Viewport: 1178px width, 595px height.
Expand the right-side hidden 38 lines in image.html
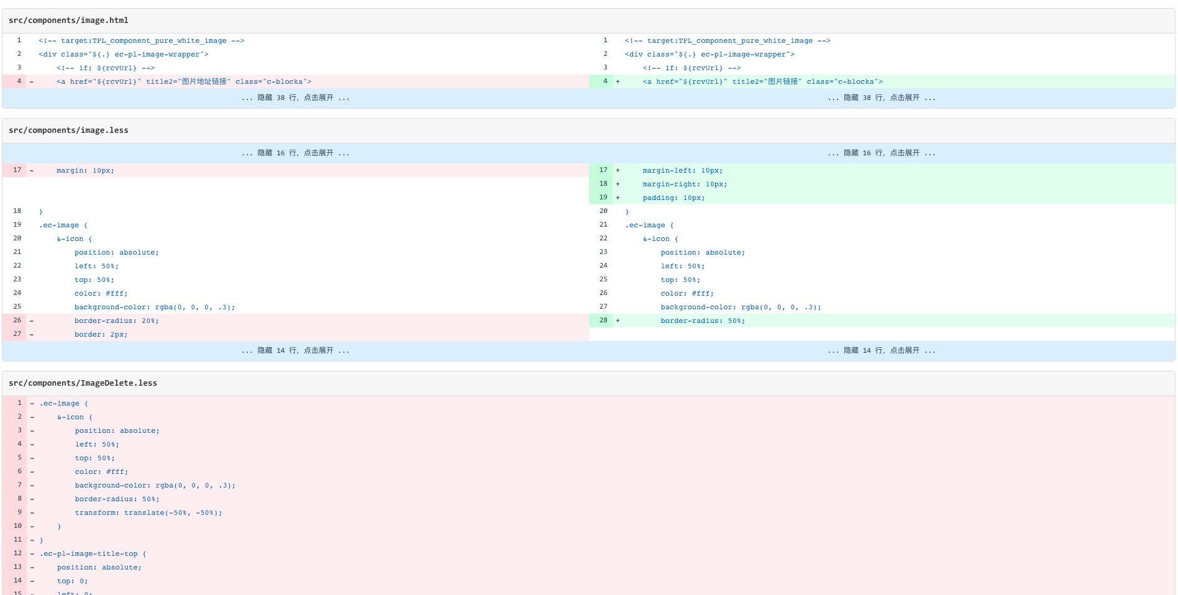coord(882,98)
